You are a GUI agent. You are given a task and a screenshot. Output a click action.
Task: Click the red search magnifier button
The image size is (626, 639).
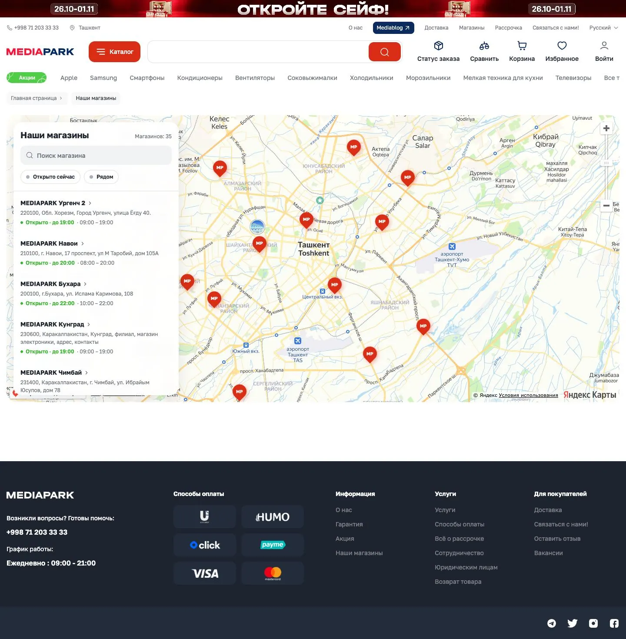pyautogui.click(x=385, y=52)
